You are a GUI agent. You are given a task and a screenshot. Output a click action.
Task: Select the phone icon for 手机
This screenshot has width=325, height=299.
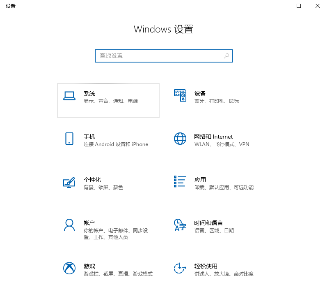pos(69,139)
